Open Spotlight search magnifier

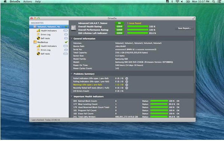pyautogui.click(x=214, y=1)
